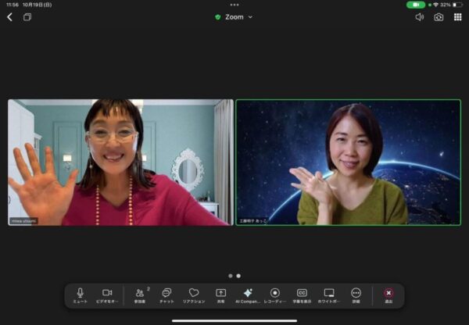This screenshot has height=325, width=469.
Task: Tap the share (共有) screen icon
Action: (x=220, y=293)
